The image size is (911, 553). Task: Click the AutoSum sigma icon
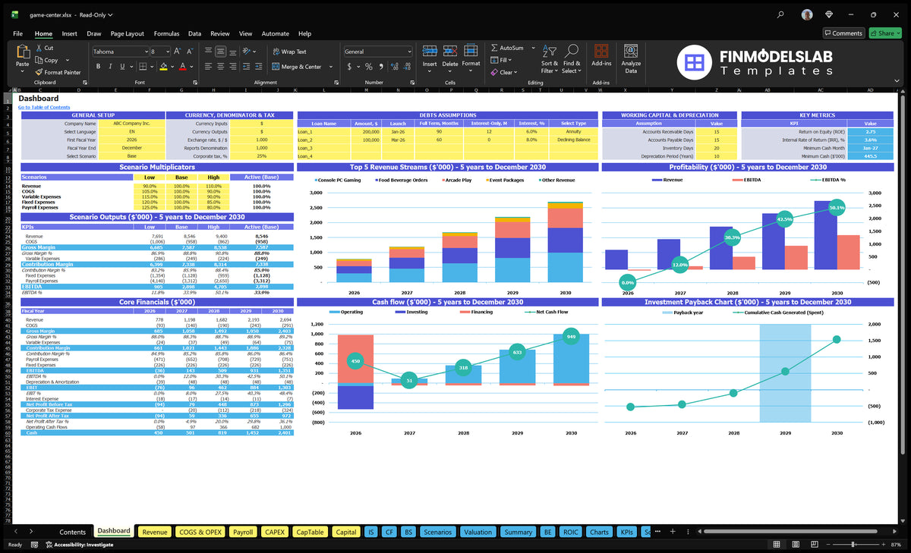[x=494, y=48]
